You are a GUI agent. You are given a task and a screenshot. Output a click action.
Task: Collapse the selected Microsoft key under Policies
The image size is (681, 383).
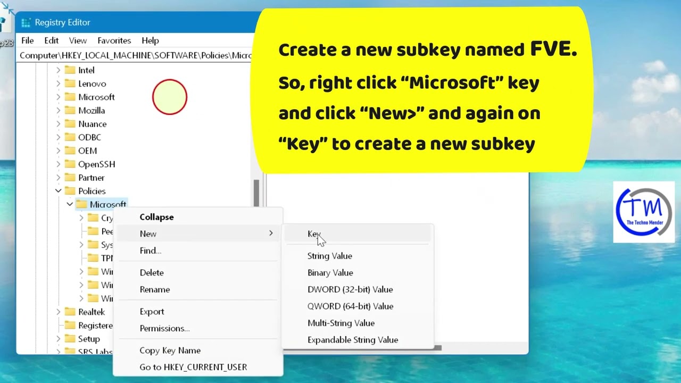pos(70,204)
